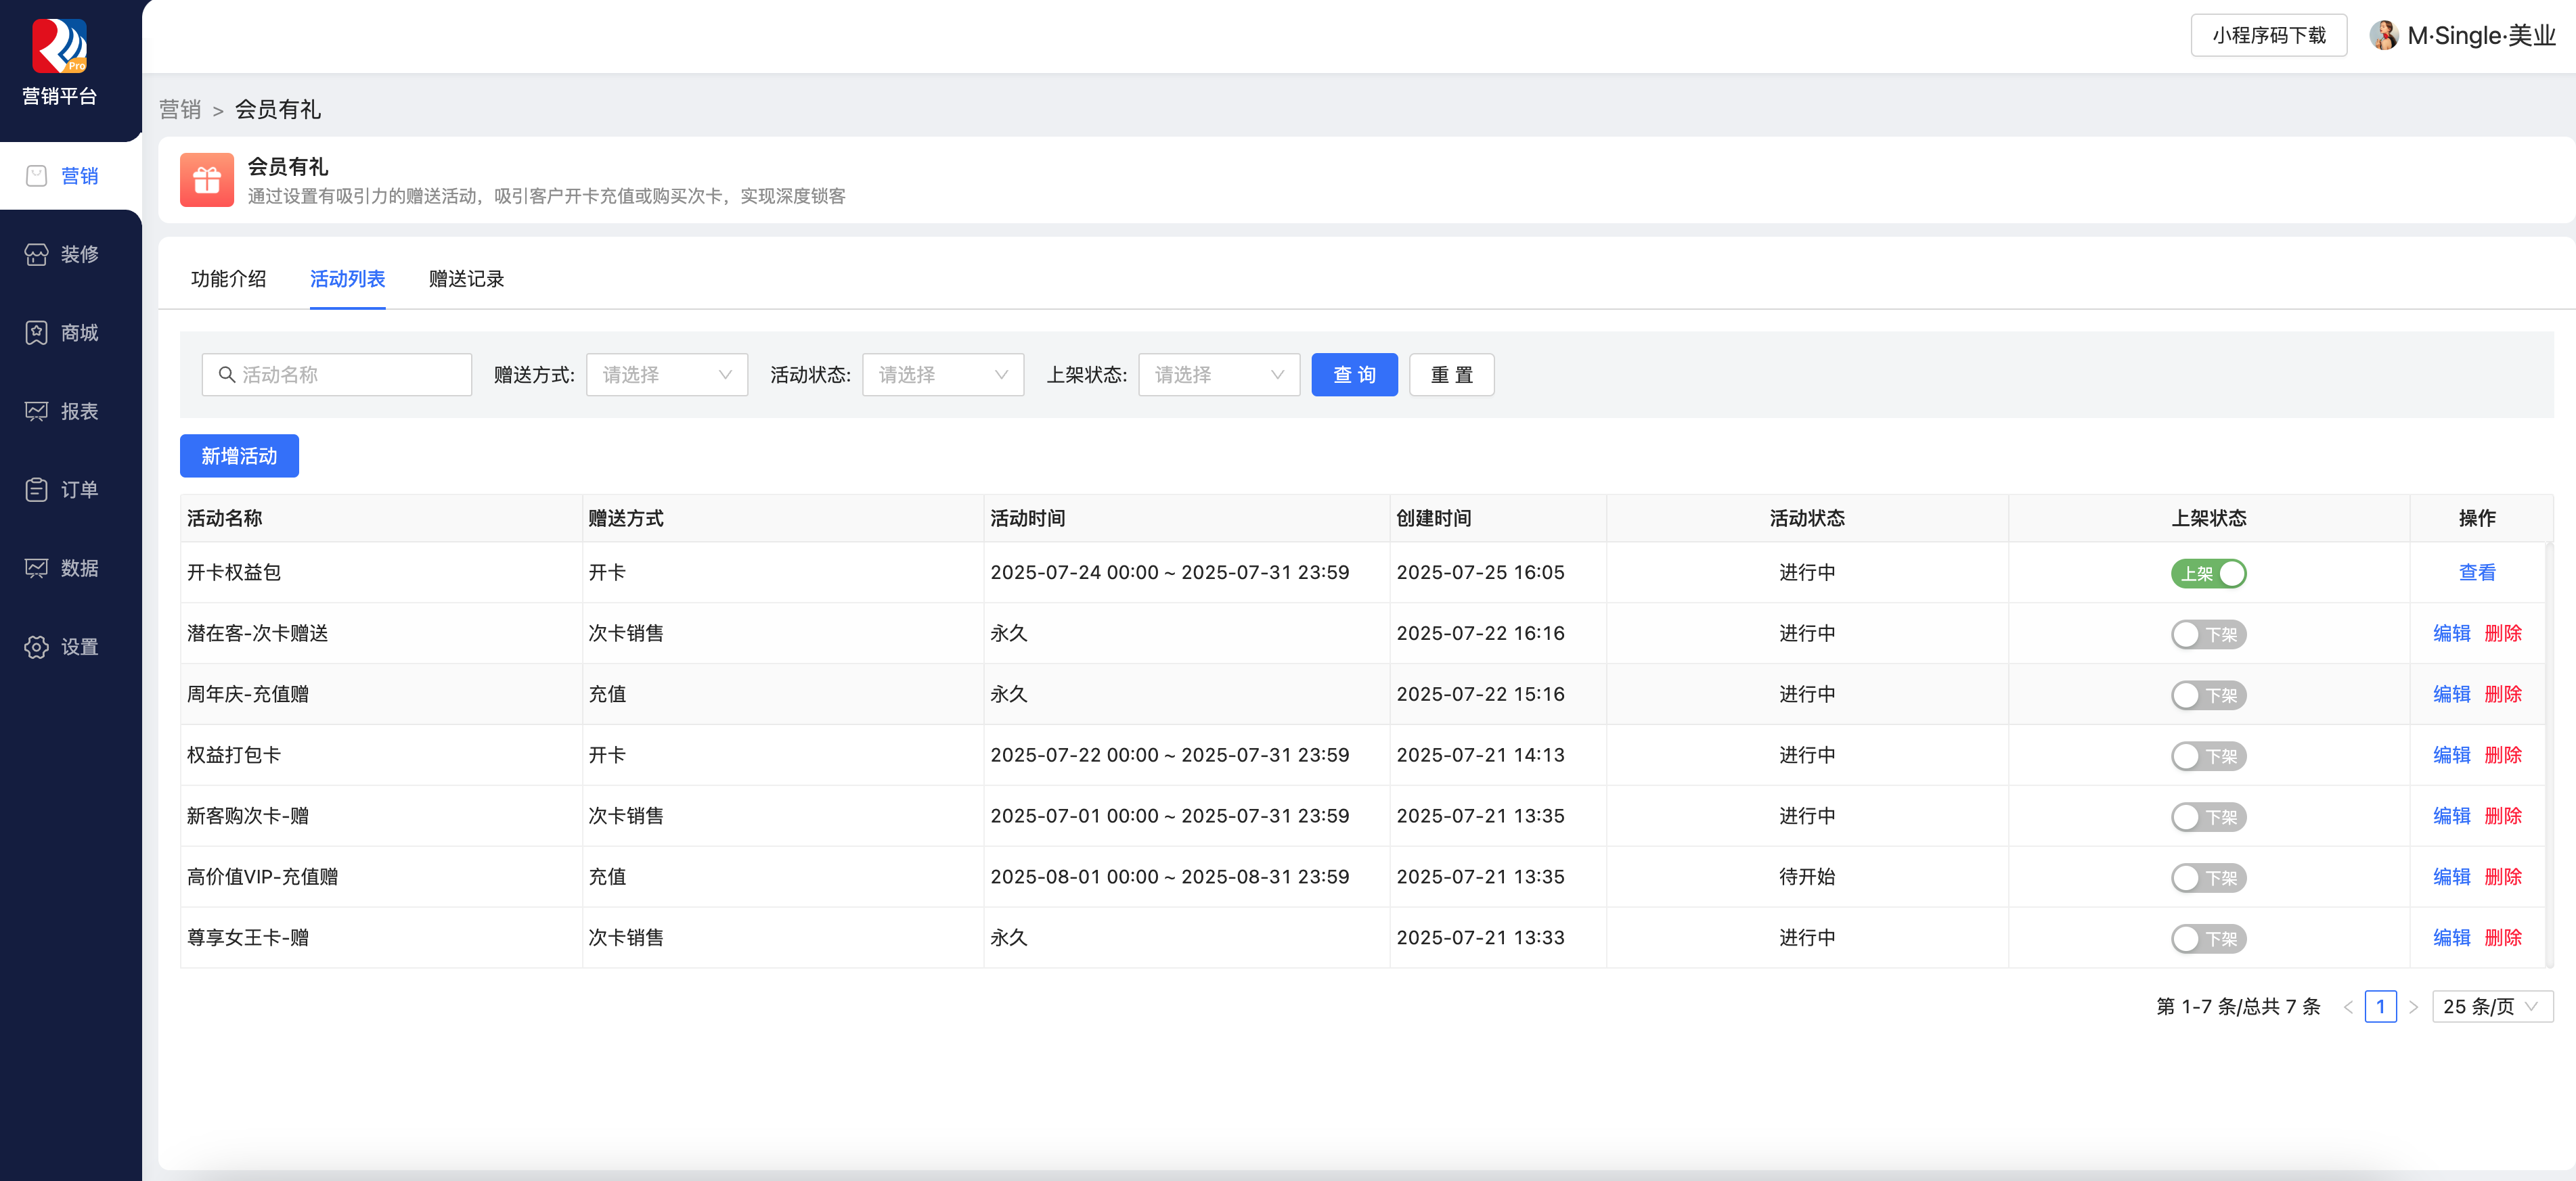The width and height of the screenshot is (2576, 1181).
Task: Click the 新增活动 button
Action: click(239, 456)
